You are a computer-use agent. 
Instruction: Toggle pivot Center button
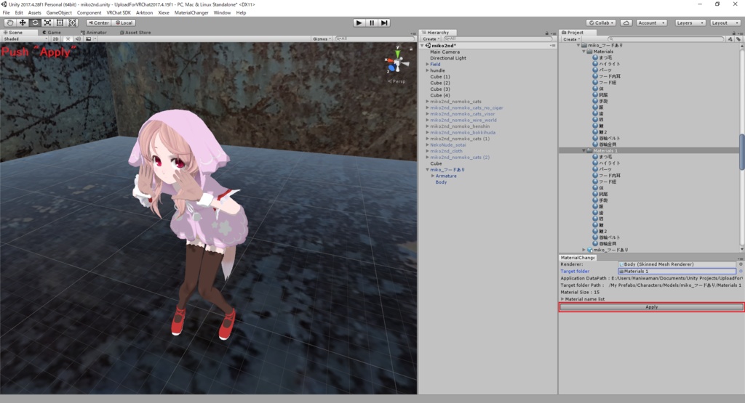coord(99,23)
